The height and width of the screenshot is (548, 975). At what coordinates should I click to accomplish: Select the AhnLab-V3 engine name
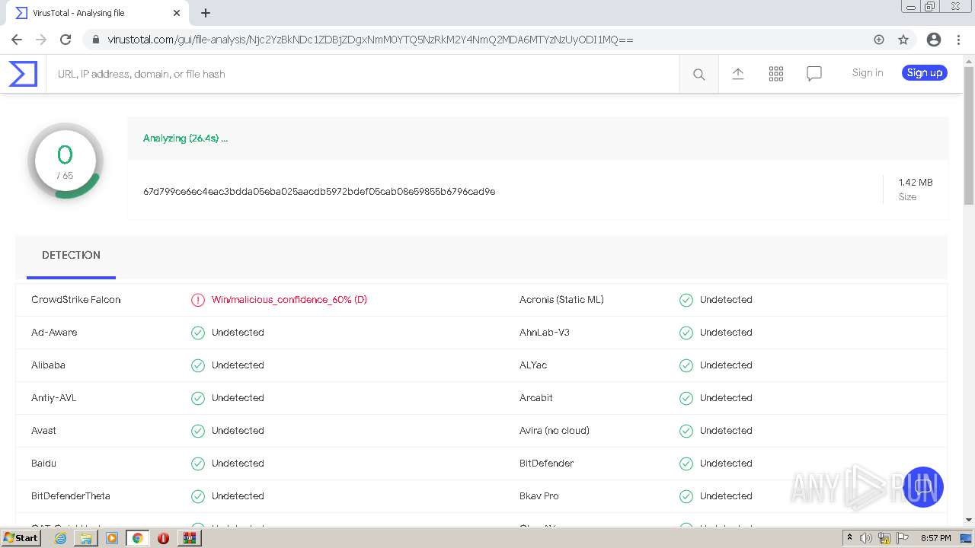(545, 333)
